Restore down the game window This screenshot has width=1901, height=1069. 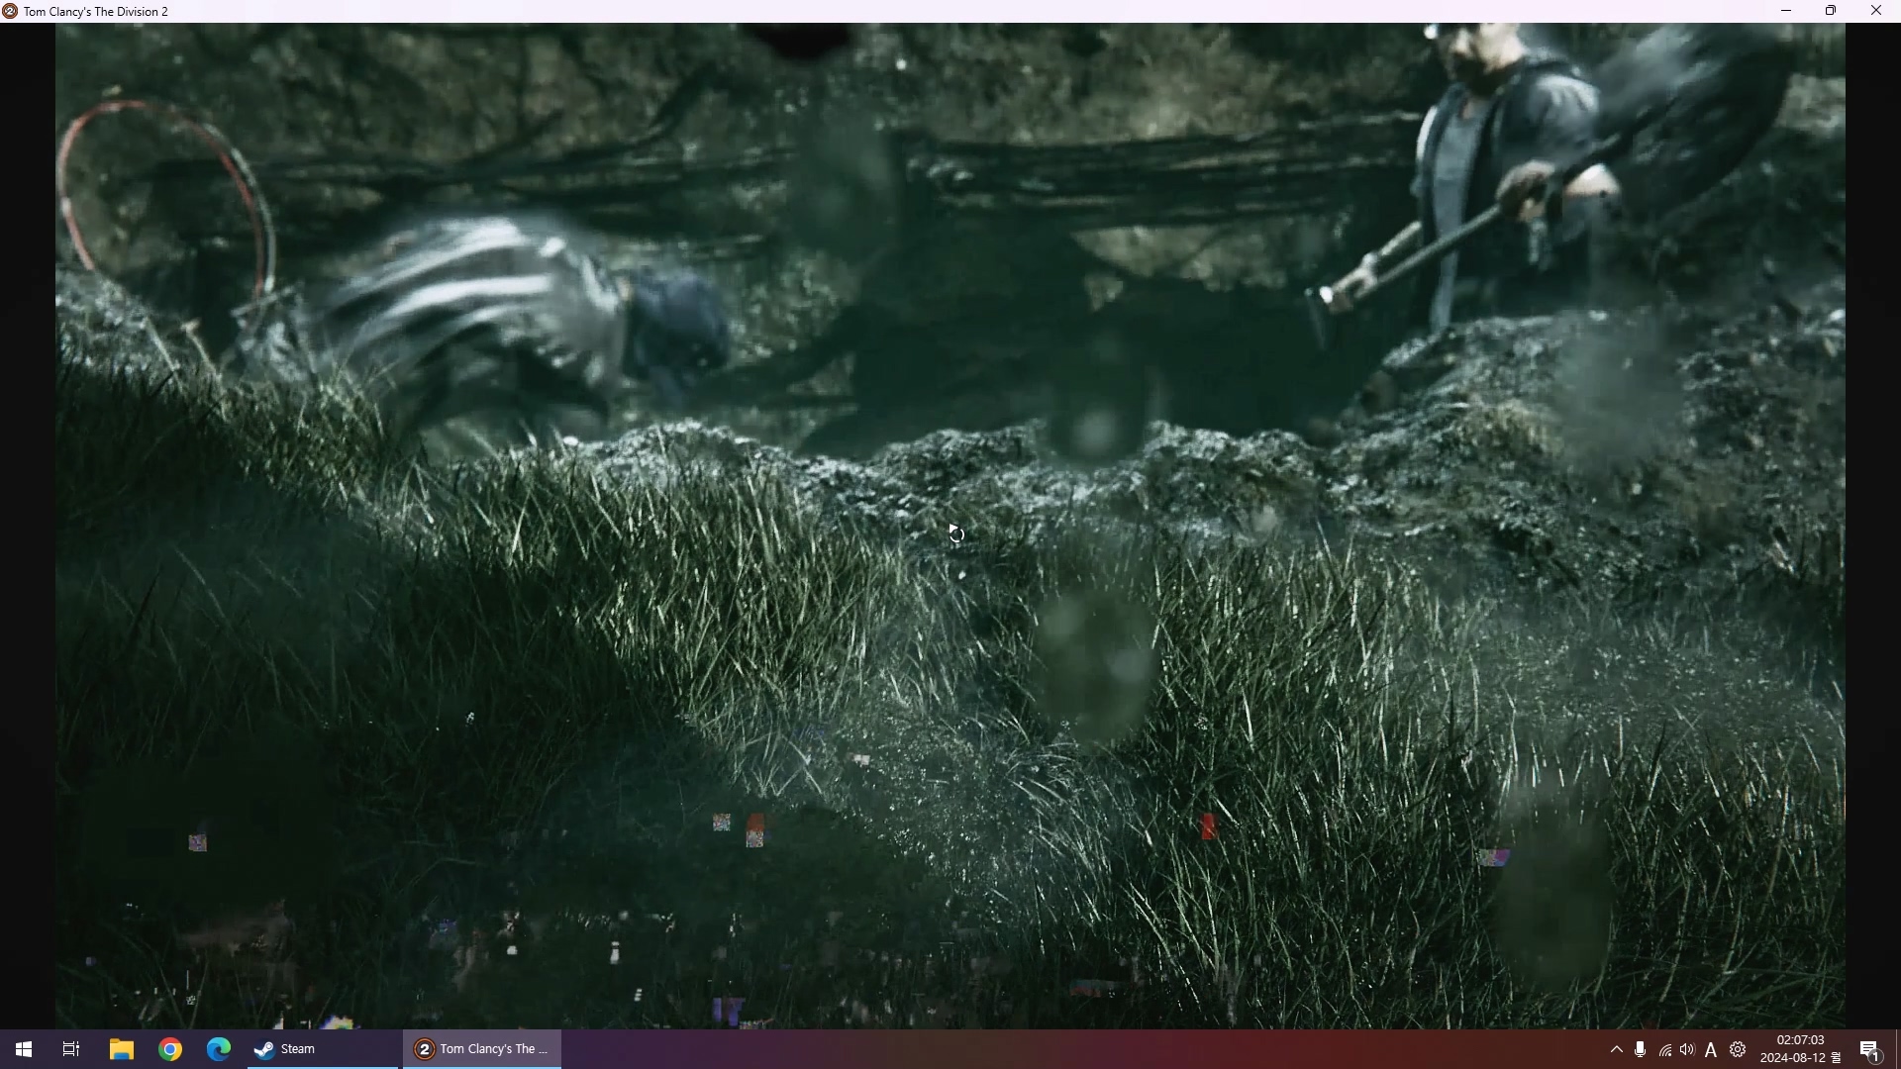tap(1831, 11)
